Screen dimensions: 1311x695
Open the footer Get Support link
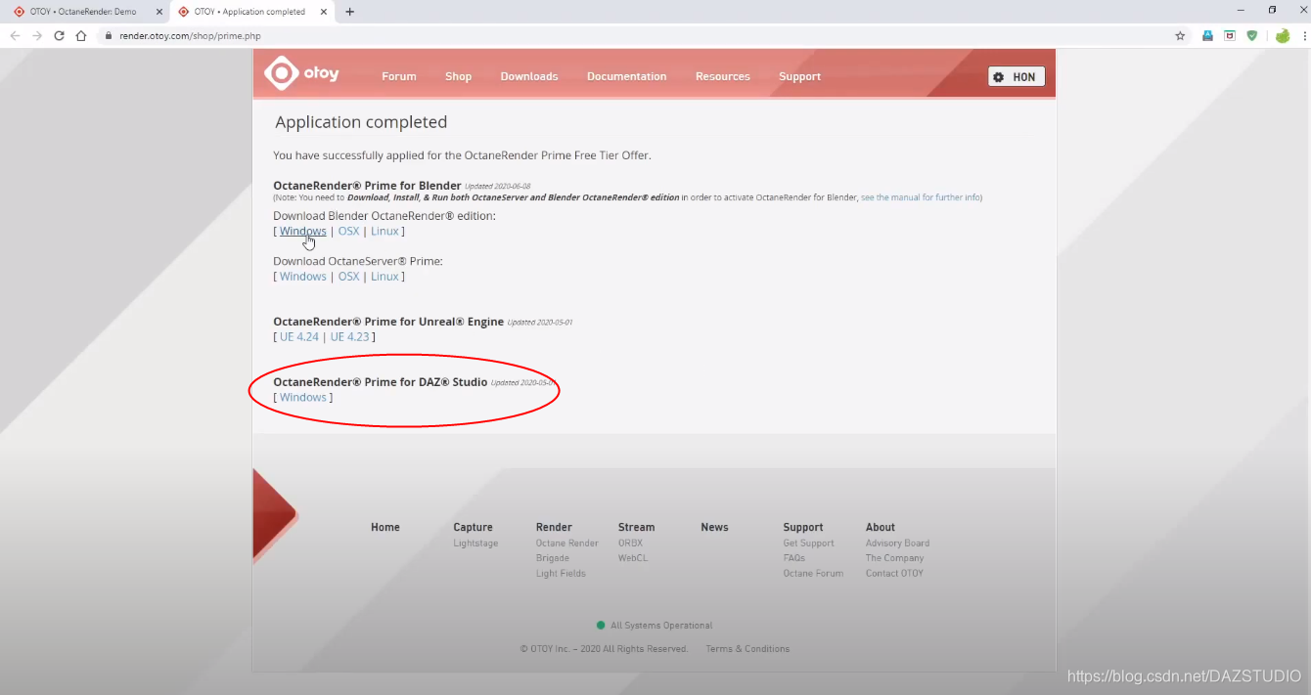click(808, 543)
